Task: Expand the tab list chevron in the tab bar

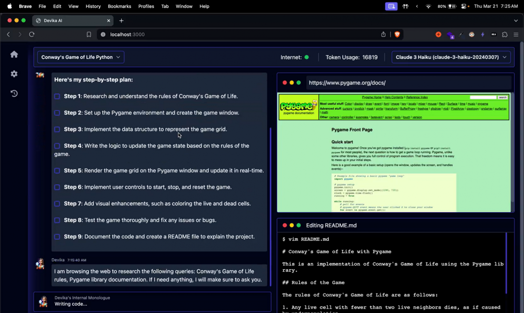Action: point(516,21)
